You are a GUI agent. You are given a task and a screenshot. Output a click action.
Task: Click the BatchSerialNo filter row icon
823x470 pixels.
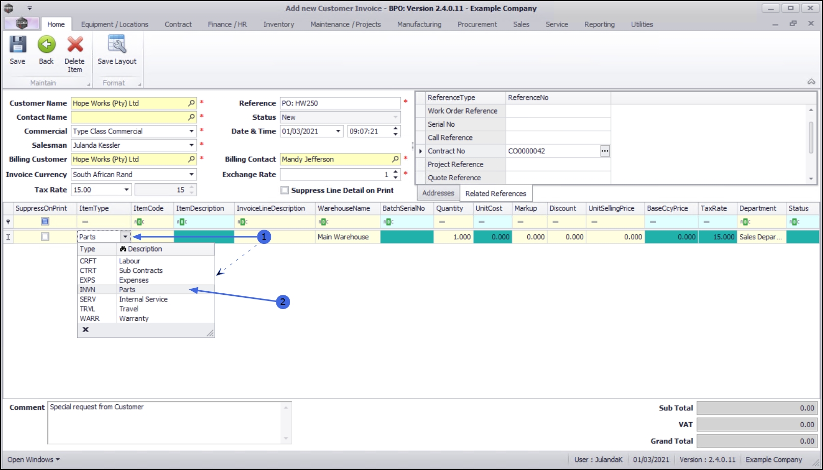point(389,222)
